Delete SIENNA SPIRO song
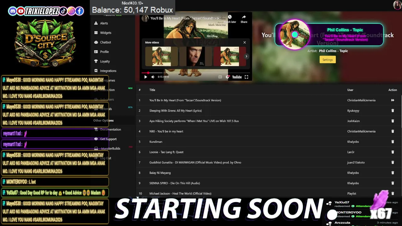Viewport: 402px width, 226px height. tap(393, 183)
